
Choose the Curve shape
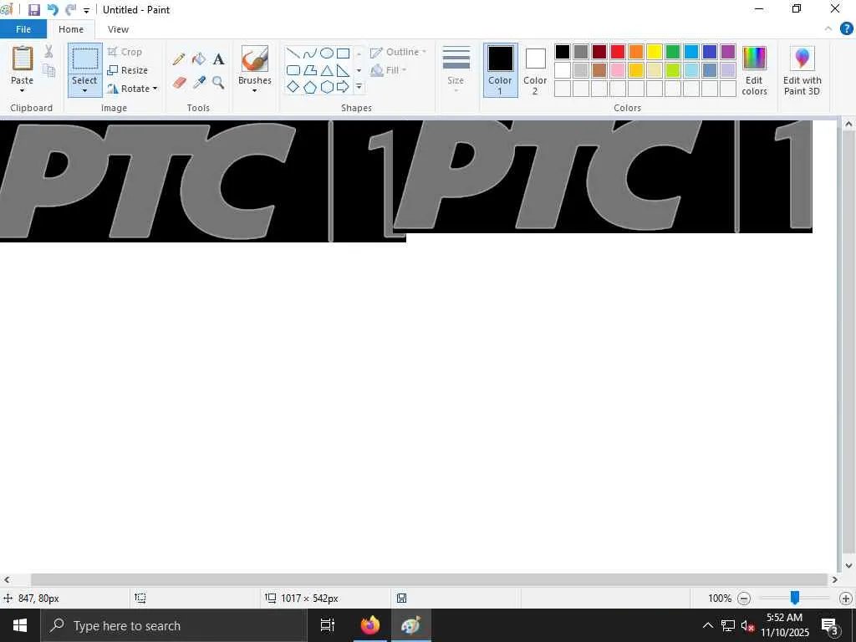coord(309,53)
